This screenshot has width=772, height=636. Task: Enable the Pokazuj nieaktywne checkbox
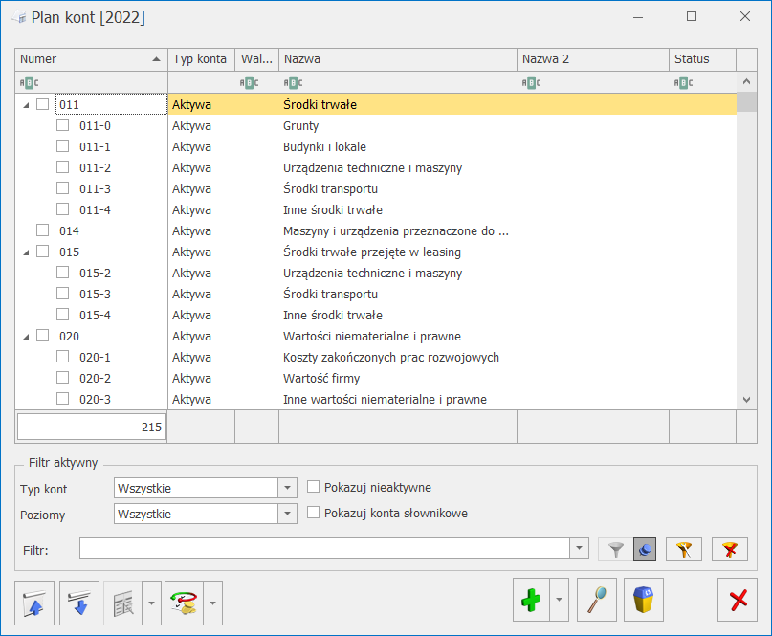pos(313,487)
